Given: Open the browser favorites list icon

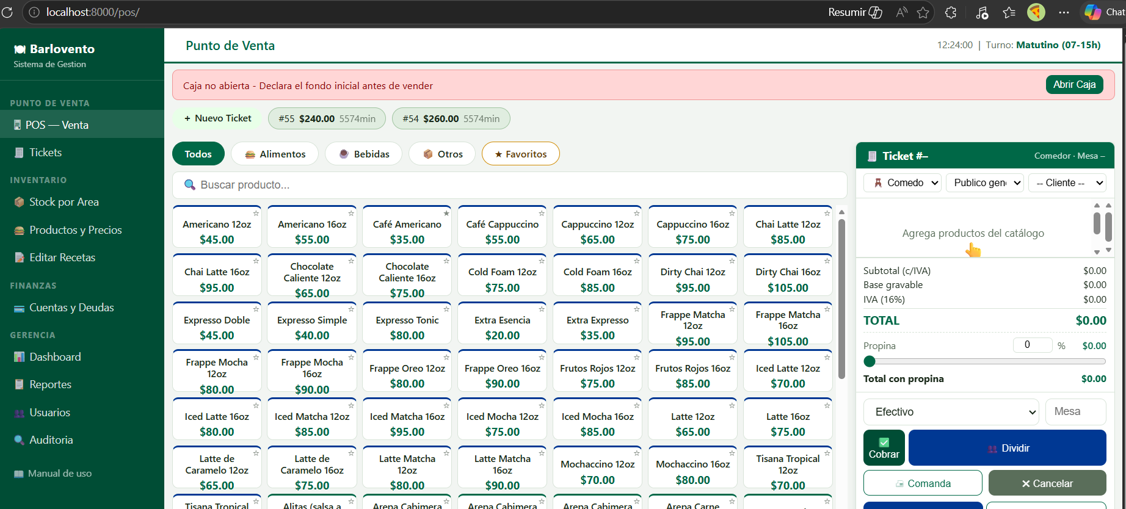Looking at the screenshot, I should point(1009,12).
